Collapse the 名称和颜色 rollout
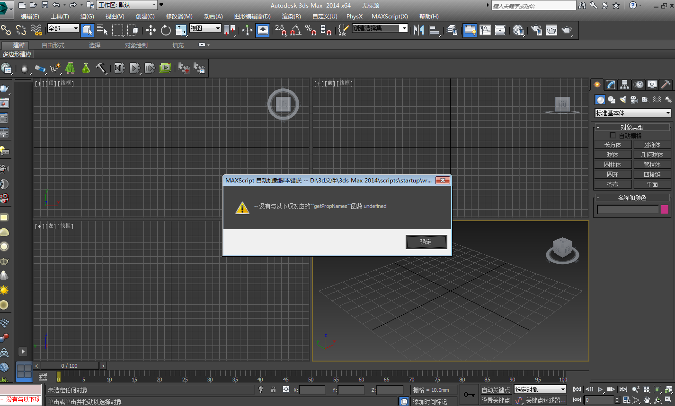 coord(632,198)
